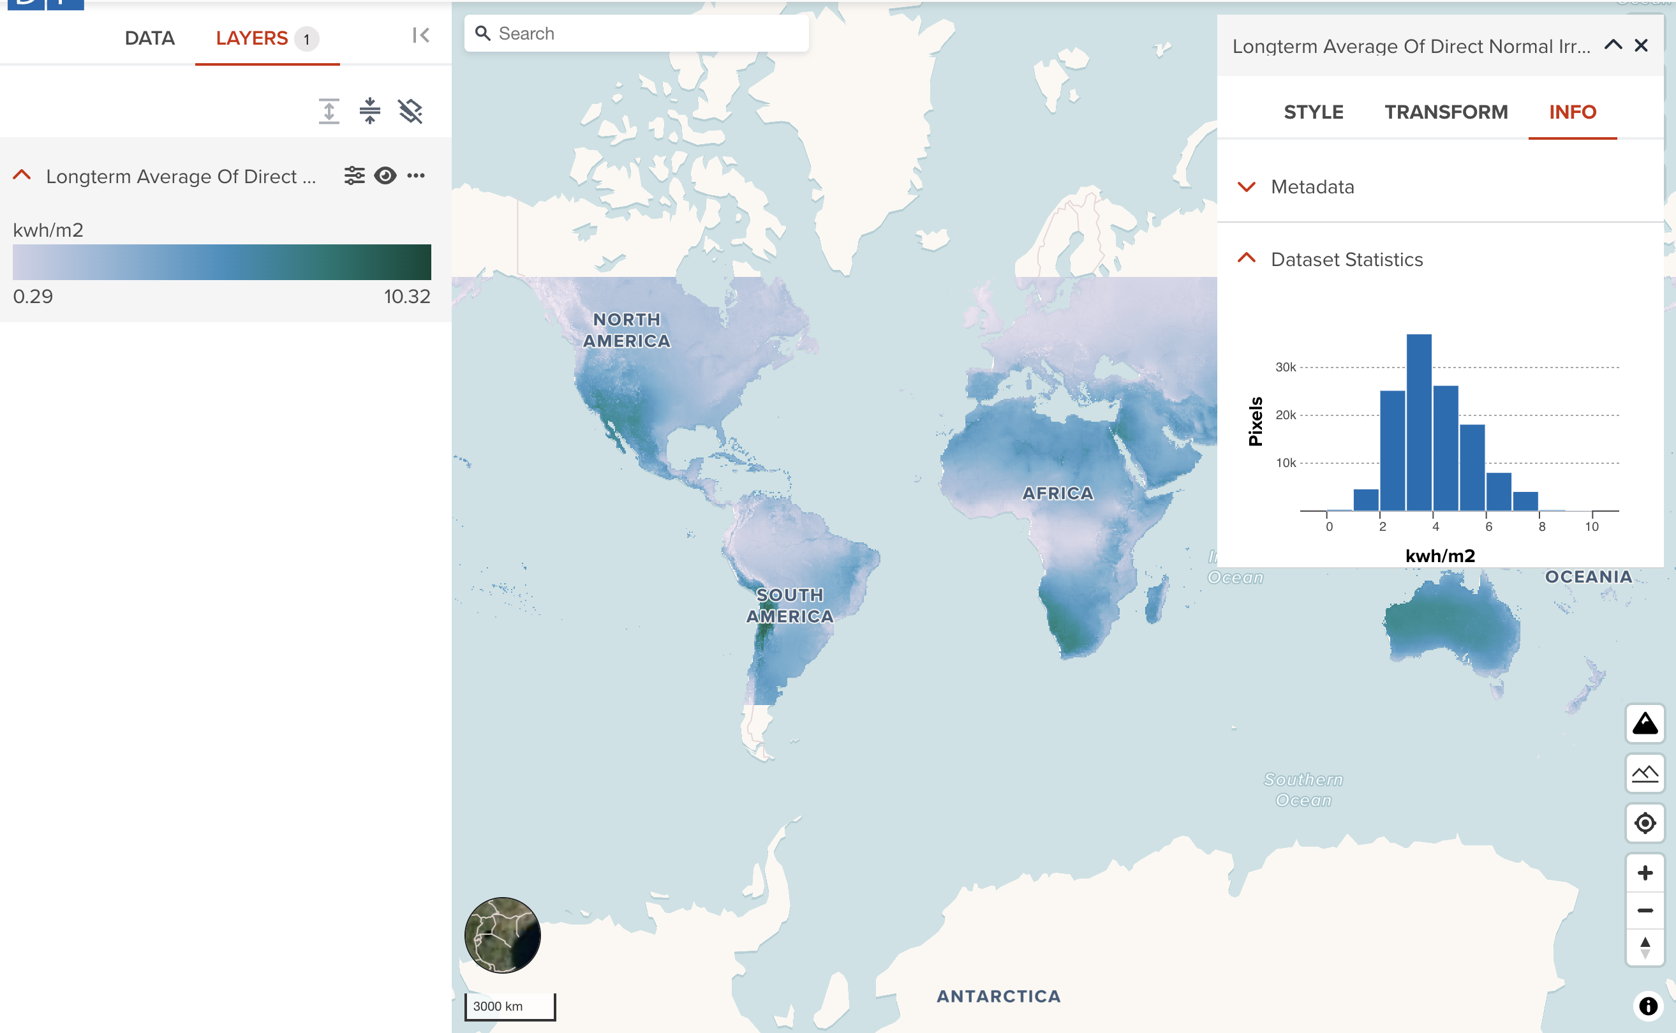Image resolution: width=1676 pixels, height=1033 pixels.
Task: Open the TRANSFORM tab
Action: coord(1446,112)
